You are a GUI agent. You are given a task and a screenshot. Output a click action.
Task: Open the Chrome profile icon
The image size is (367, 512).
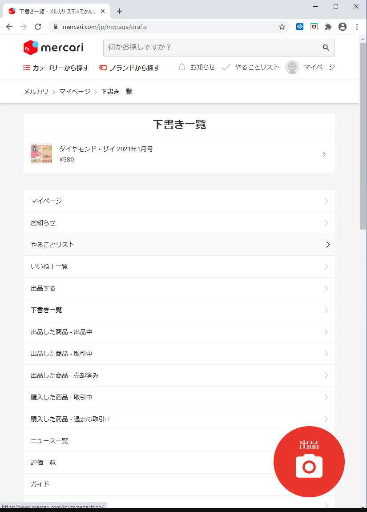(x=343, y=27)
